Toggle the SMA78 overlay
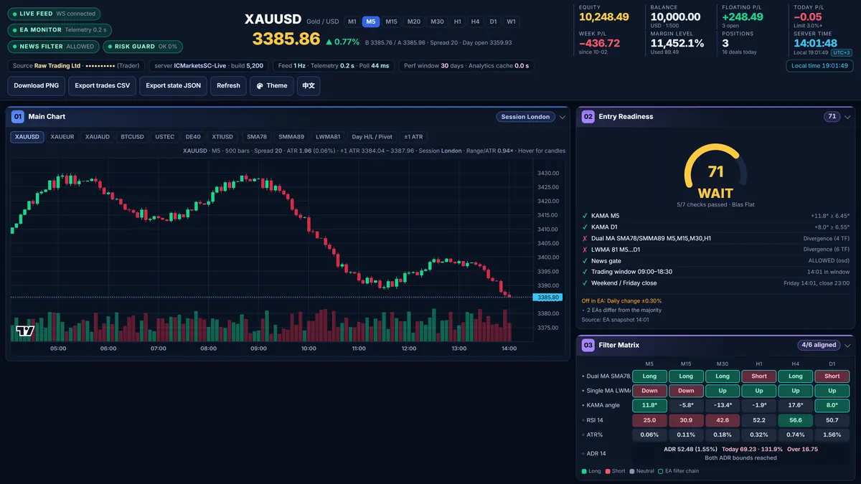Image resolution: width=861 pixels, height=484 pixels. (257, 136)
